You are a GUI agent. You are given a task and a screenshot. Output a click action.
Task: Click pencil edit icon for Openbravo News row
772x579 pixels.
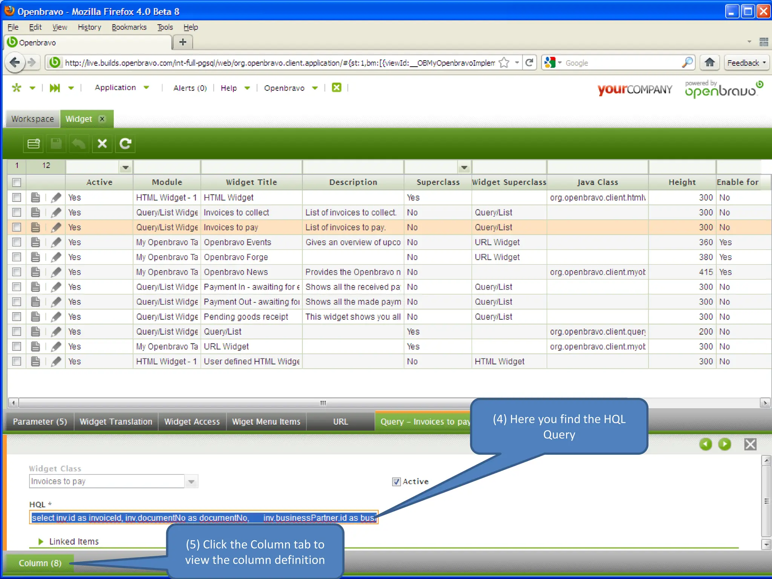pyautogui.click(x=56, y=272)
